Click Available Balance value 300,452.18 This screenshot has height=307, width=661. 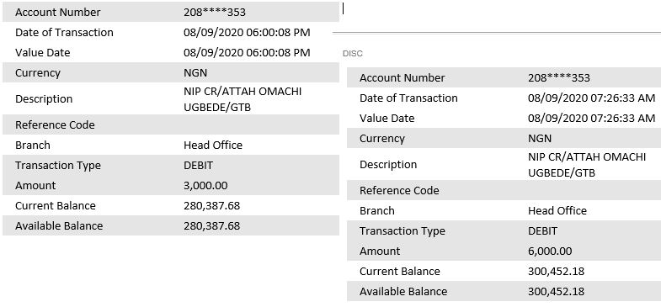(556, 291)
